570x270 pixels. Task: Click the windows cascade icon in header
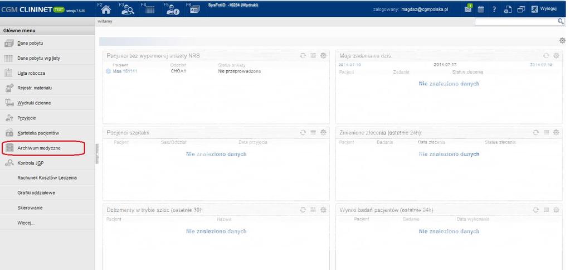pos(521,9)
